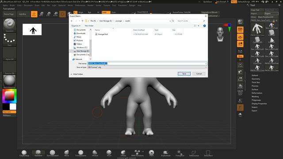283x159 pixels.
Task: Select the Inflate brush
Action: click(123, 153)
